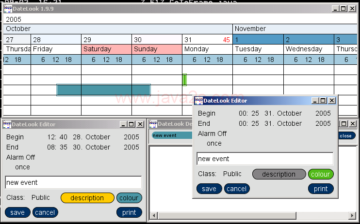Cancel editing in the left DateLook Editor
The width and height of the screenshot is (360, 224).
45,212
